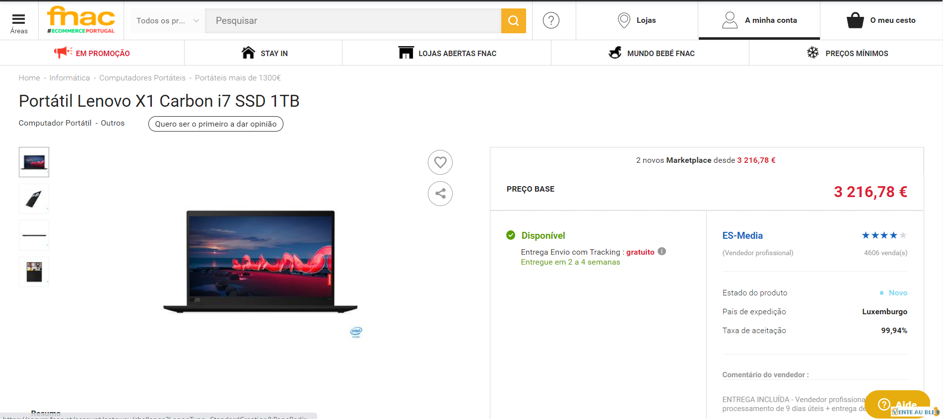Select the first laptop front thumbnail
The height and width of the screenshot is (419, 943).
pos(34,162)
